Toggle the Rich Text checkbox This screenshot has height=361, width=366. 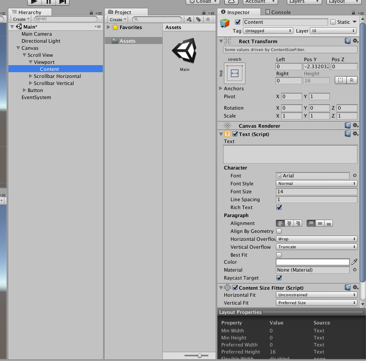(279, 207)
